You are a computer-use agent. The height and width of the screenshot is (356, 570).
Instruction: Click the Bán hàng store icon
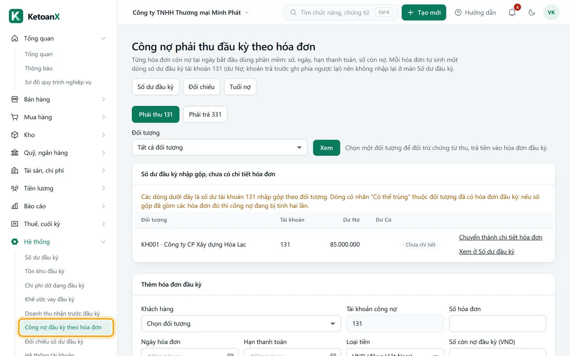point(15,99)
